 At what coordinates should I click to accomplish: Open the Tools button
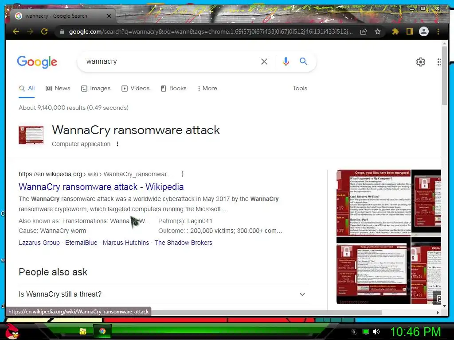coord(300,89)
